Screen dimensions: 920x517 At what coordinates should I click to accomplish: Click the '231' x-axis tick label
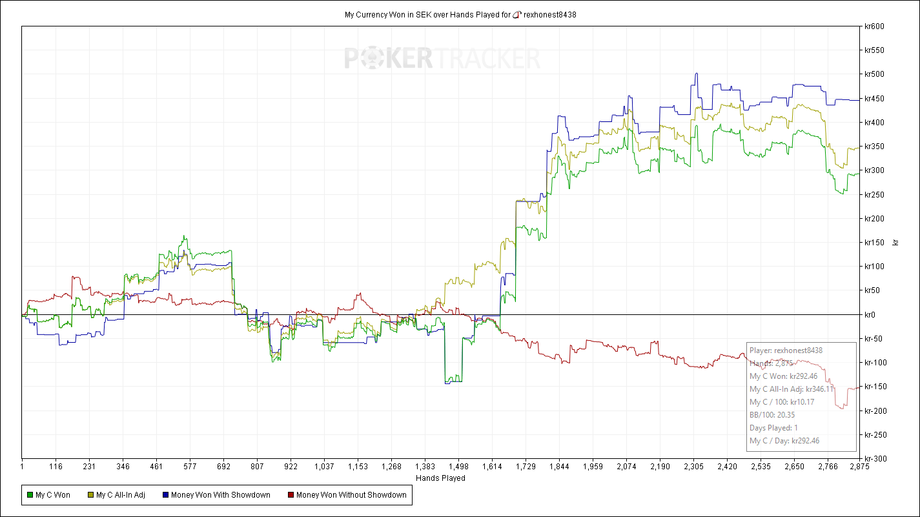(89, 466)
